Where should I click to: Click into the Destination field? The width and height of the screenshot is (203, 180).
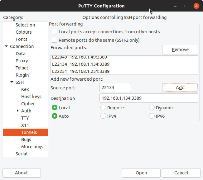click(149, 98)
